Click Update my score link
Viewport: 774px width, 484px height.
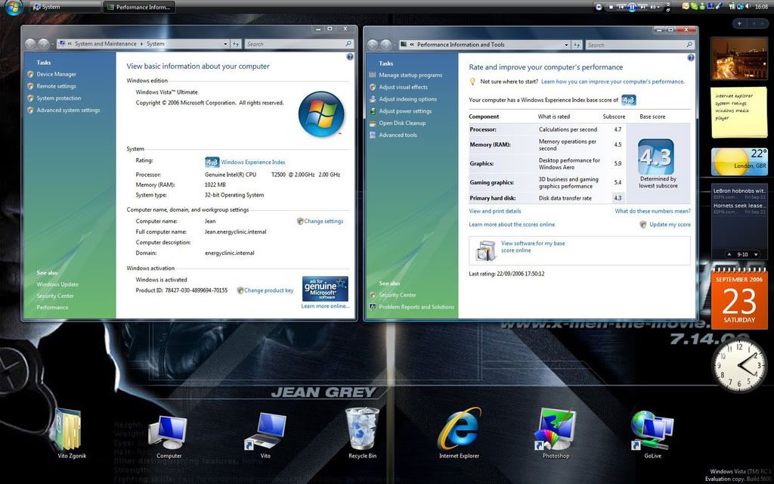tap(670, 224)
